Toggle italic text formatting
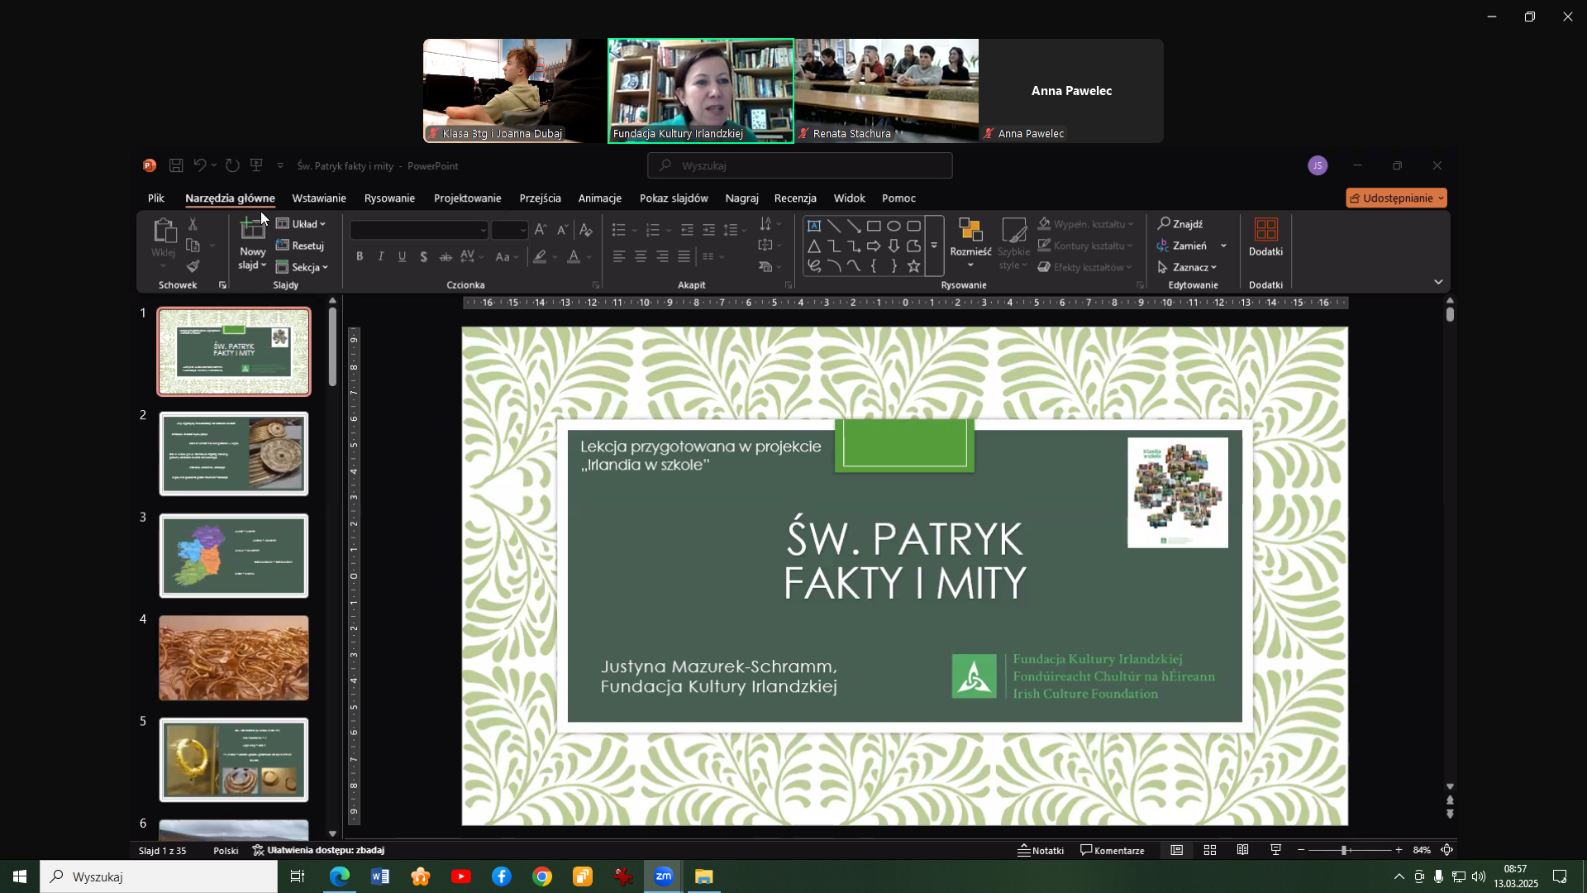Screen dimensions: 1587x893 click(381, 257)
